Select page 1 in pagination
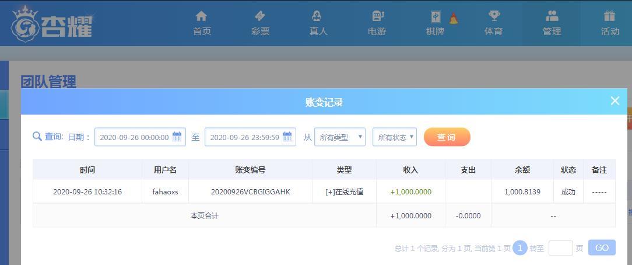The width and height of the screenshot is (632, 265). (520, 247)
